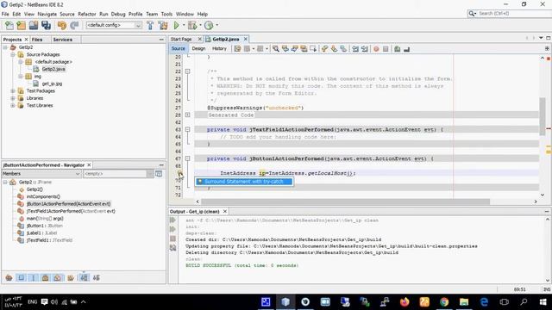Toggle Show Fields filter in Navigator

point(21,277)
